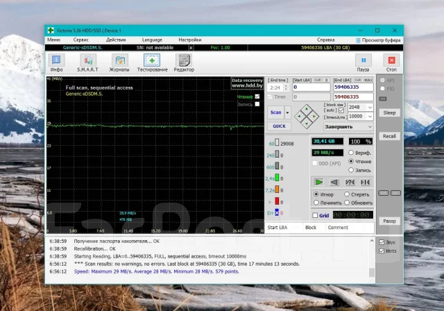This screenshot has width=444, height=311.
Task: Click the left arrow on navigation diamond
Action: pos(299,116)
